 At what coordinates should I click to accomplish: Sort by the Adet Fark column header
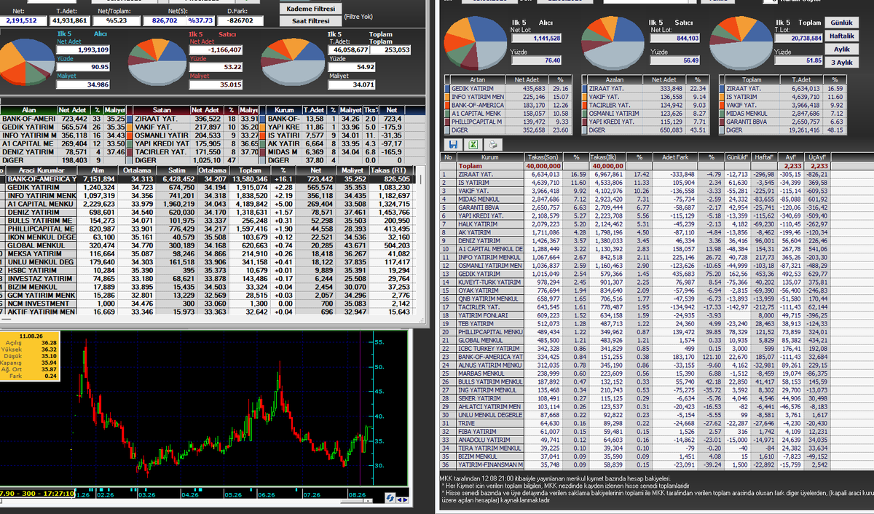674,157
